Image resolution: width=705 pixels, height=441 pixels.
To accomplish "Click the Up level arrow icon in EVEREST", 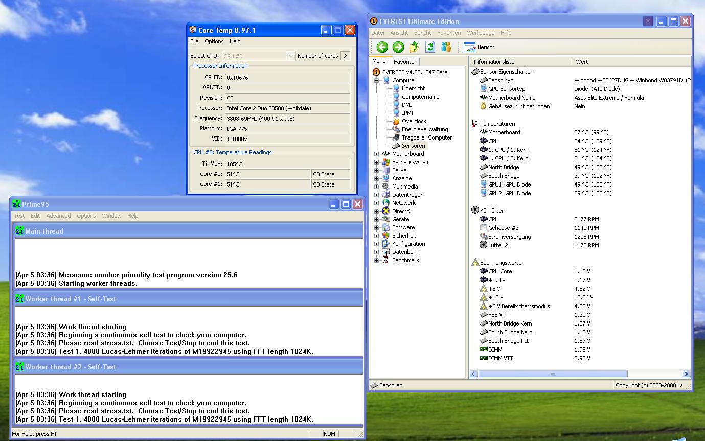I will pos(414,47).
